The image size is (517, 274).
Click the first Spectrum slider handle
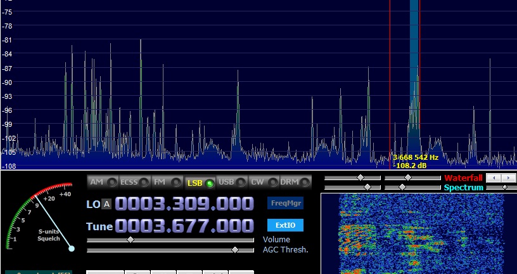coord(367,187)
